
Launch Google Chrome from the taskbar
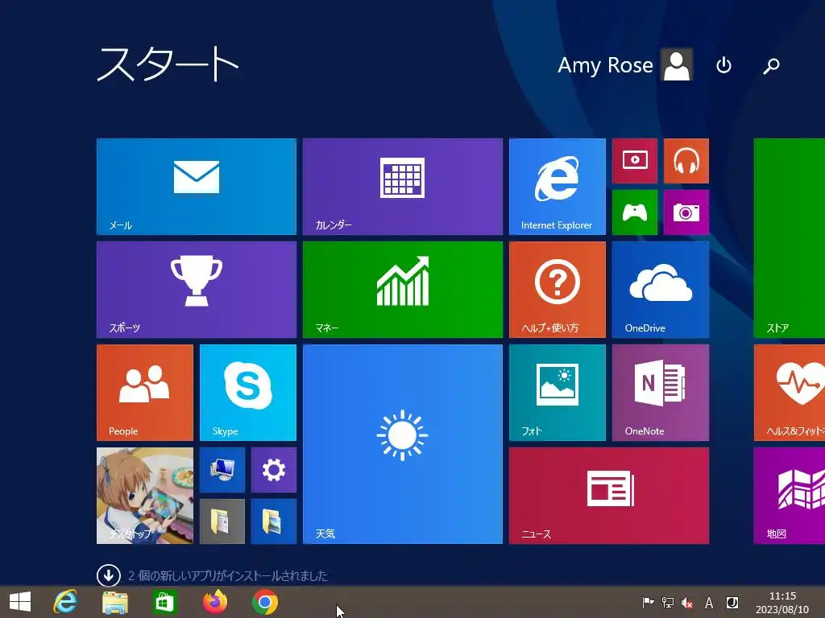click(264, 602)
